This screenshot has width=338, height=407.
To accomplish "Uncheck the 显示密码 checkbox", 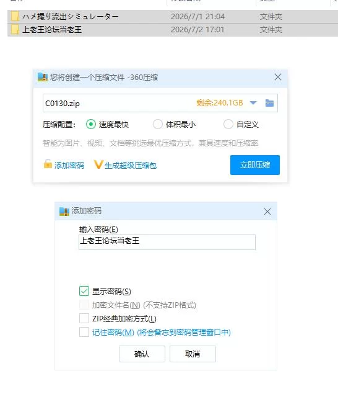I will point(84,291).
